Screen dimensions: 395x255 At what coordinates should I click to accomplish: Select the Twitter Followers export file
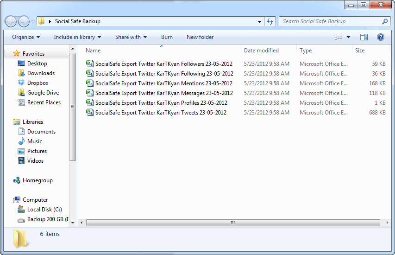[x=163, y=64]
